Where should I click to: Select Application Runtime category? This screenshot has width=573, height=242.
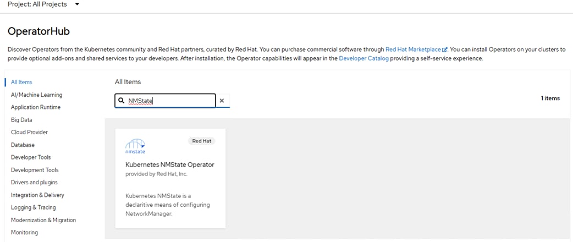pos(36,107)
